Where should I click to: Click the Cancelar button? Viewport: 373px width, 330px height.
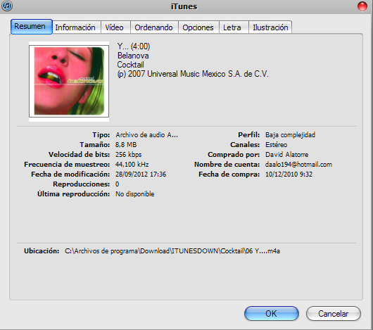coord(334,313)
